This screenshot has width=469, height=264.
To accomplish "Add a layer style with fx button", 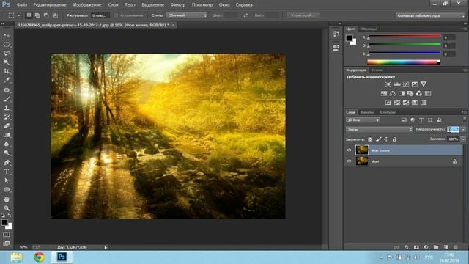I will point(407,247).
